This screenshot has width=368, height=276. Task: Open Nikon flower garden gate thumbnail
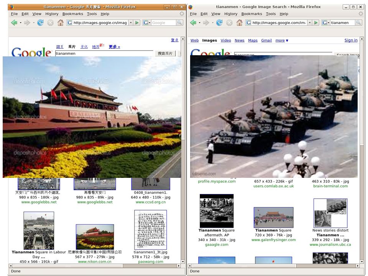[x=95, y=237]
